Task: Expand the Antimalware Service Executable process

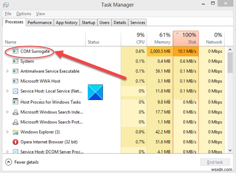Action: pos(7,71)
